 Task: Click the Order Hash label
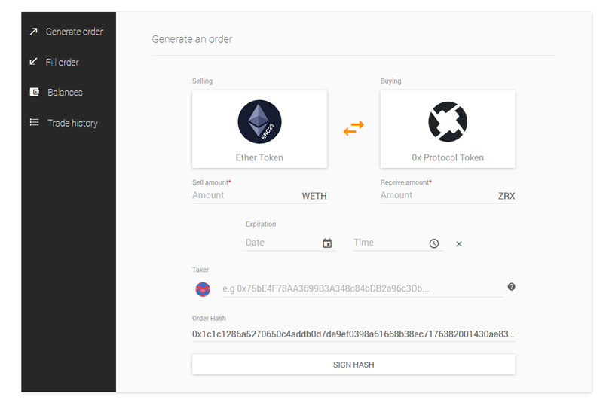(209, 319)
